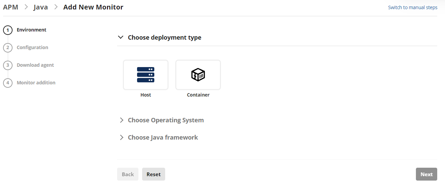
Task: Collapse the Choose deployment type chevron
Action: (121, 37)
